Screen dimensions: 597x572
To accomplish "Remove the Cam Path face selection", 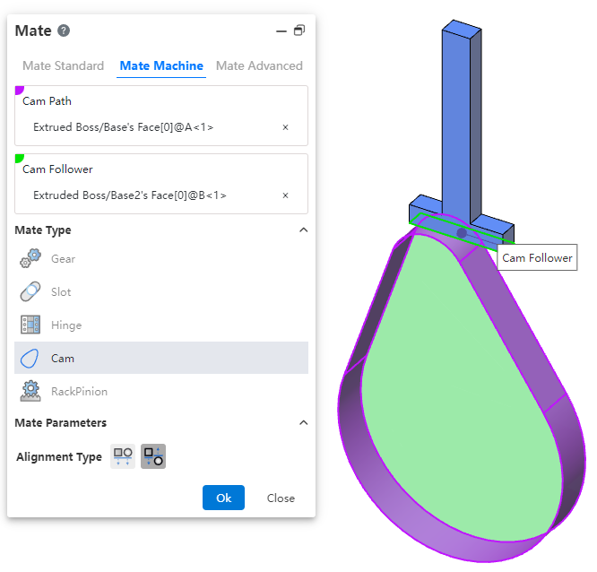I will [285, 127].
